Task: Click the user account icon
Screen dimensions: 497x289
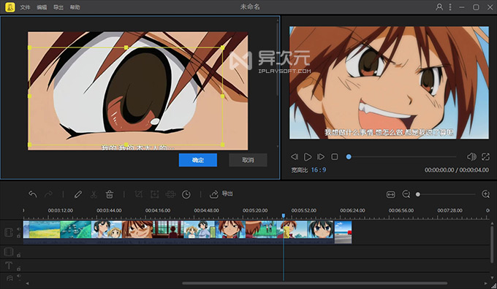Action: pos(439,7)
